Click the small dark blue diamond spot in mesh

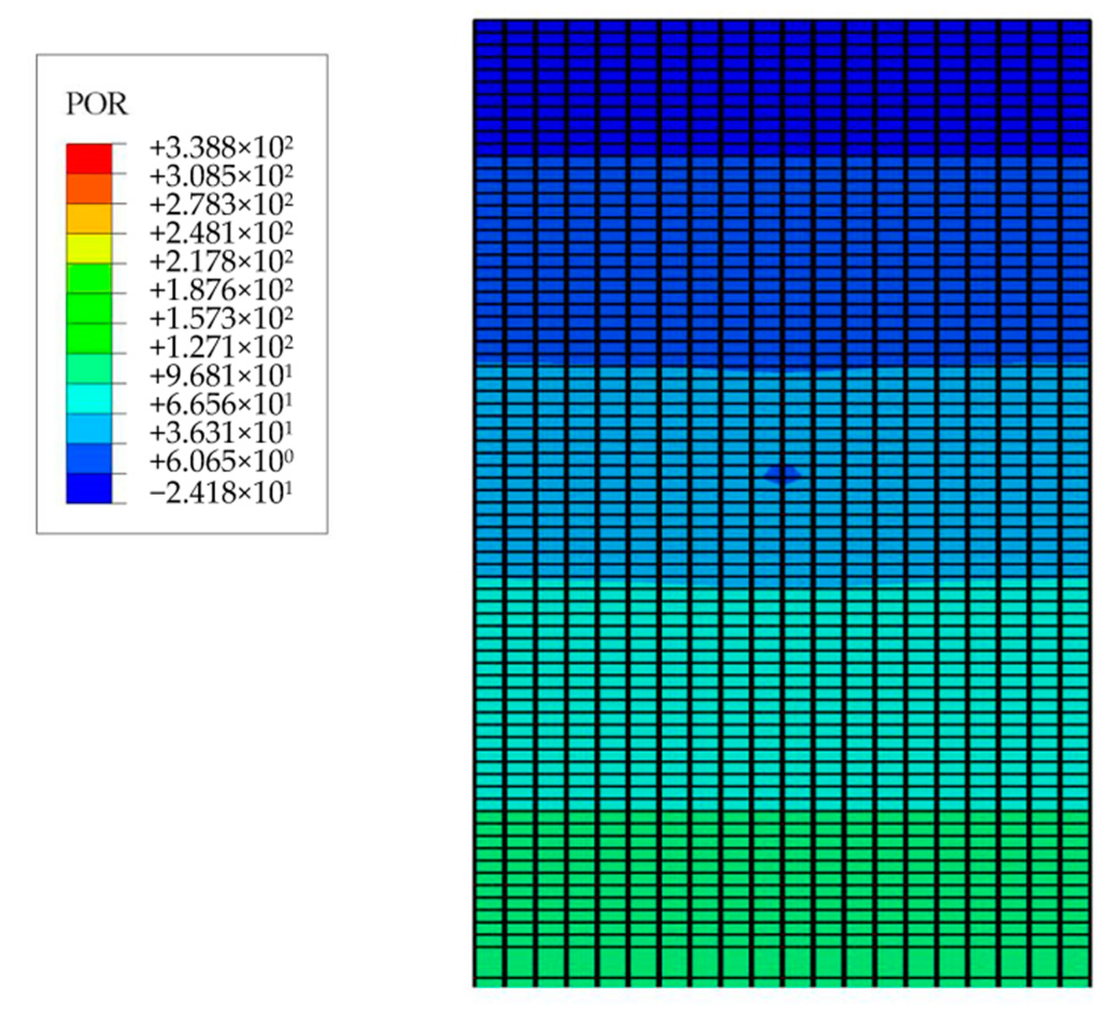782,474
